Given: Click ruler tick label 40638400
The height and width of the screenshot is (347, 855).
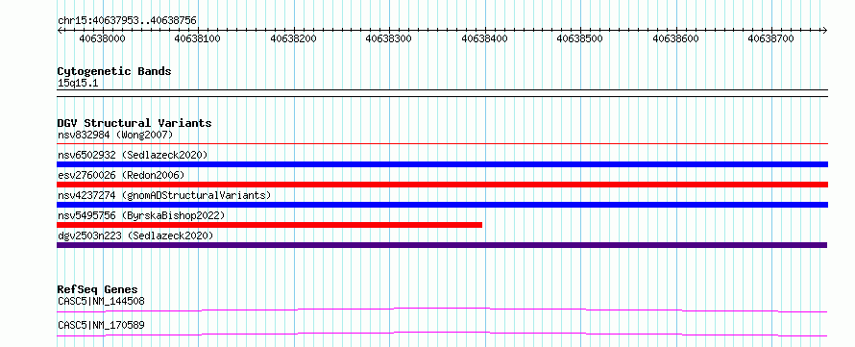Looking at the screenshot, I should 484,38.
